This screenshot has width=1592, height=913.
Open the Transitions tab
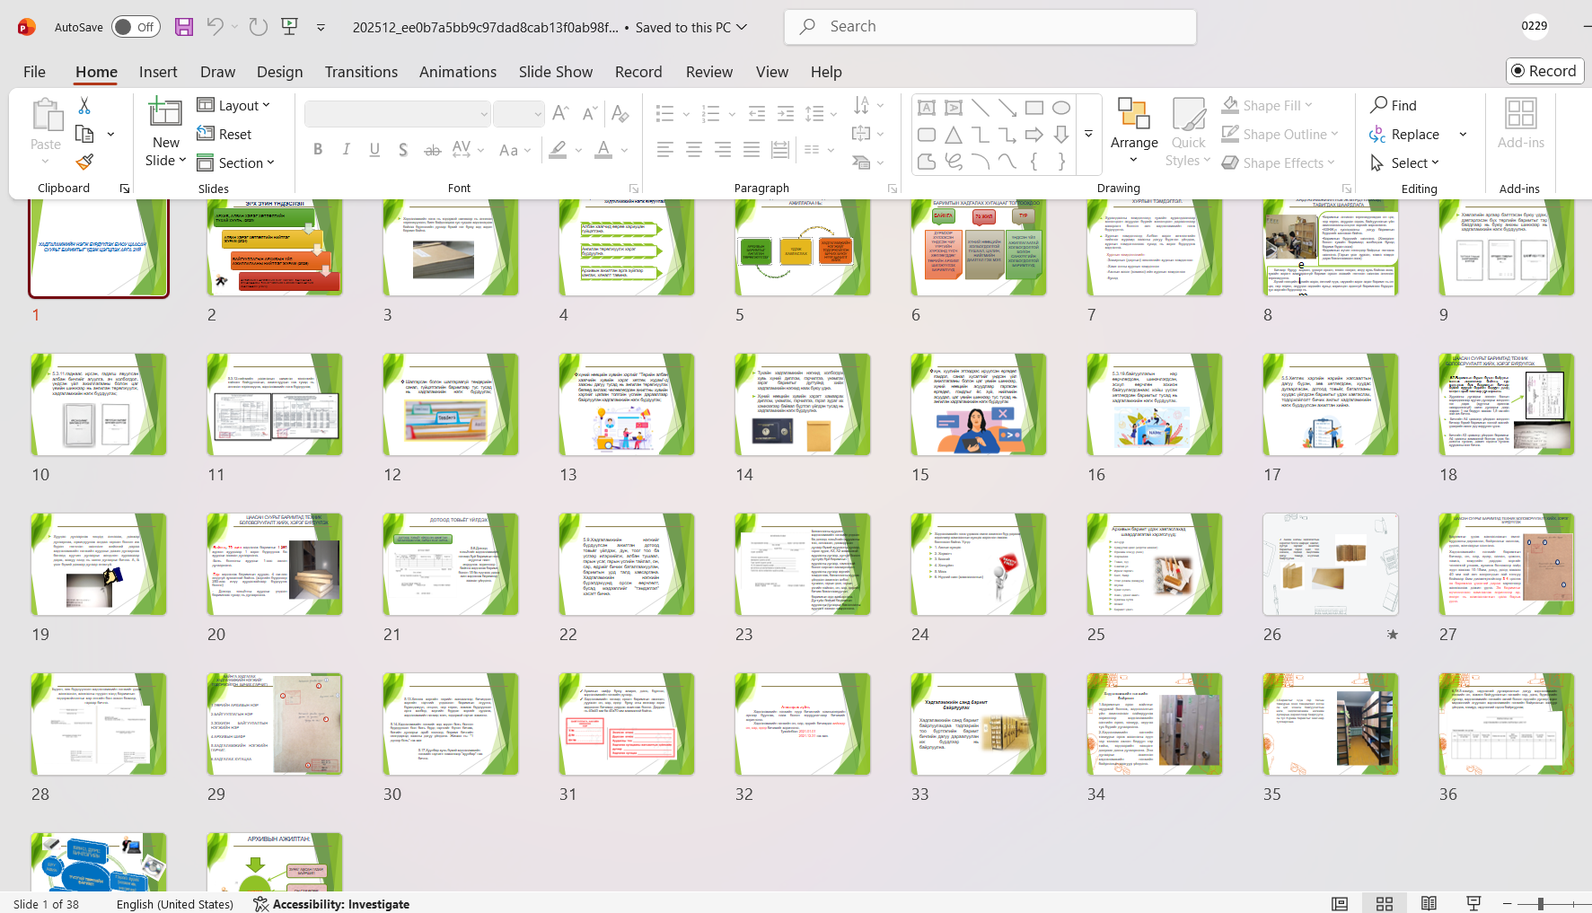click(x=361, y=72)
